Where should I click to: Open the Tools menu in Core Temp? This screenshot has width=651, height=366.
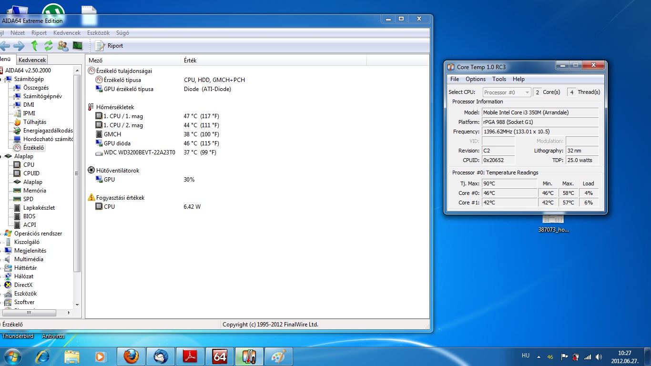coord(499,79)
